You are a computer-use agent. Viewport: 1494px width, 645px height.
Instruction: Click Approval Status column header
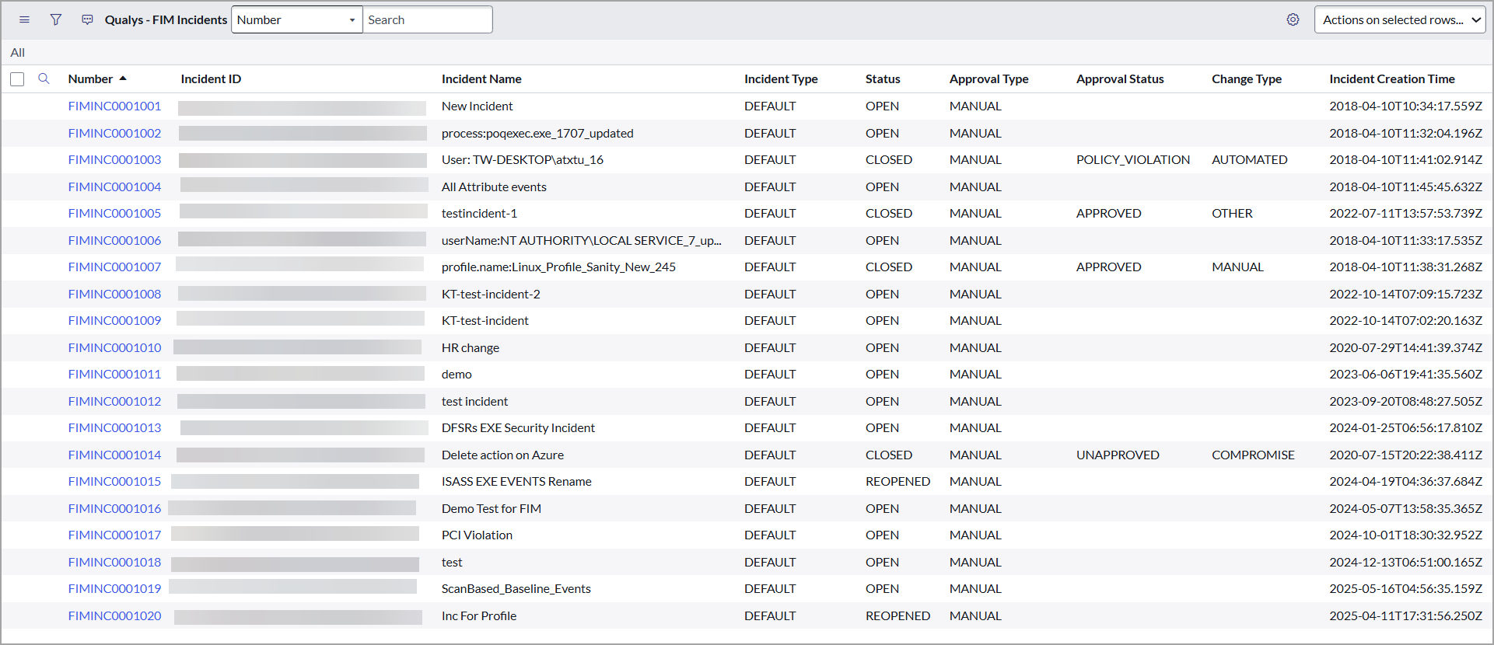click(x=1120, y=79)
